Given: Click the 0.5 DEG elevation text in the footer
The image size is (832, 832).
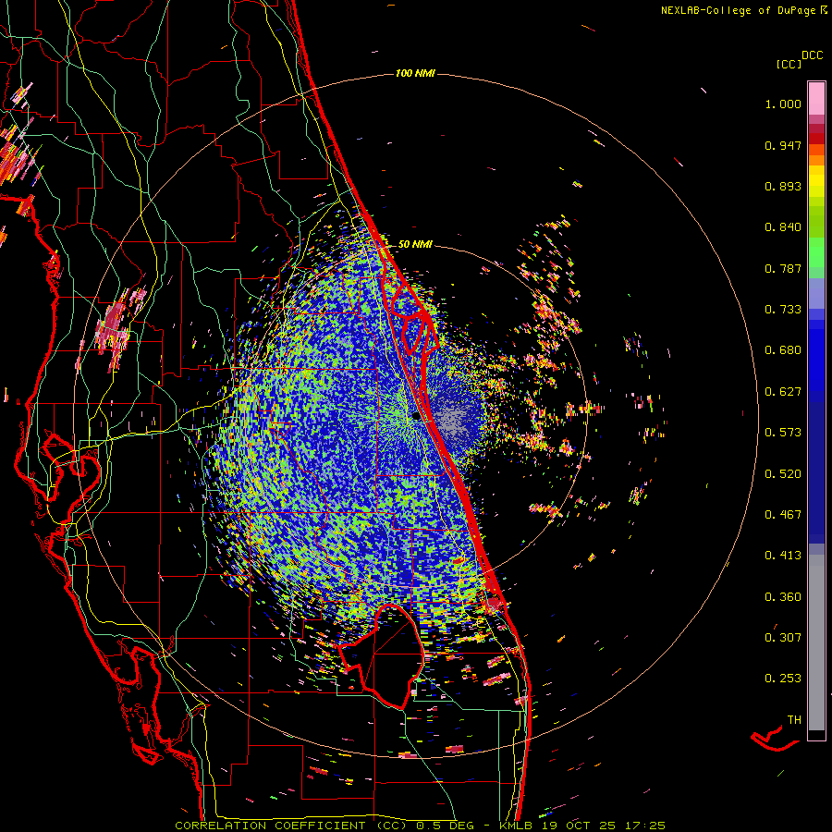Looking at the screenshot, I should [446, 826].
